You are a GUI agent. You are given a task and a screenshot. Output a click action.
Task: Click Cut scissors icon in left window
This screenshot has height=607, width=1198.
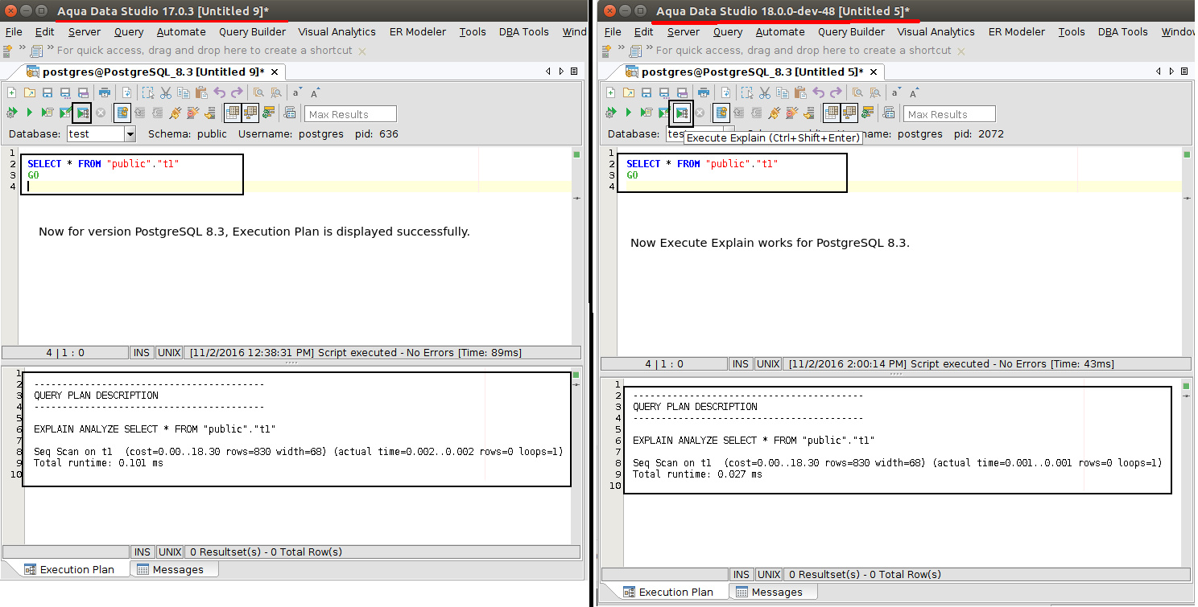pyautogui.click(x=166, y=92)
